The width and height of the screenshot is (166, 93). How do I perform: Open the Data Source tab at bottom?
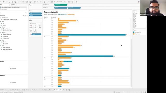point(3,90)
